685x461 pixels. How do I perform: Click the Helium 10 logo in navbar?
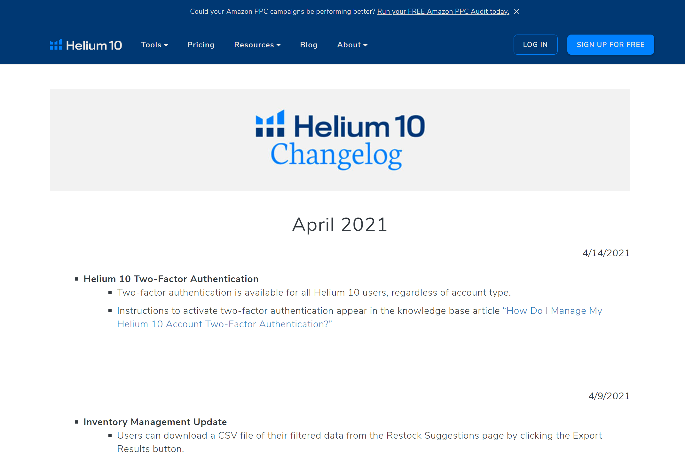pyautogui.click(x=86, y=45)
